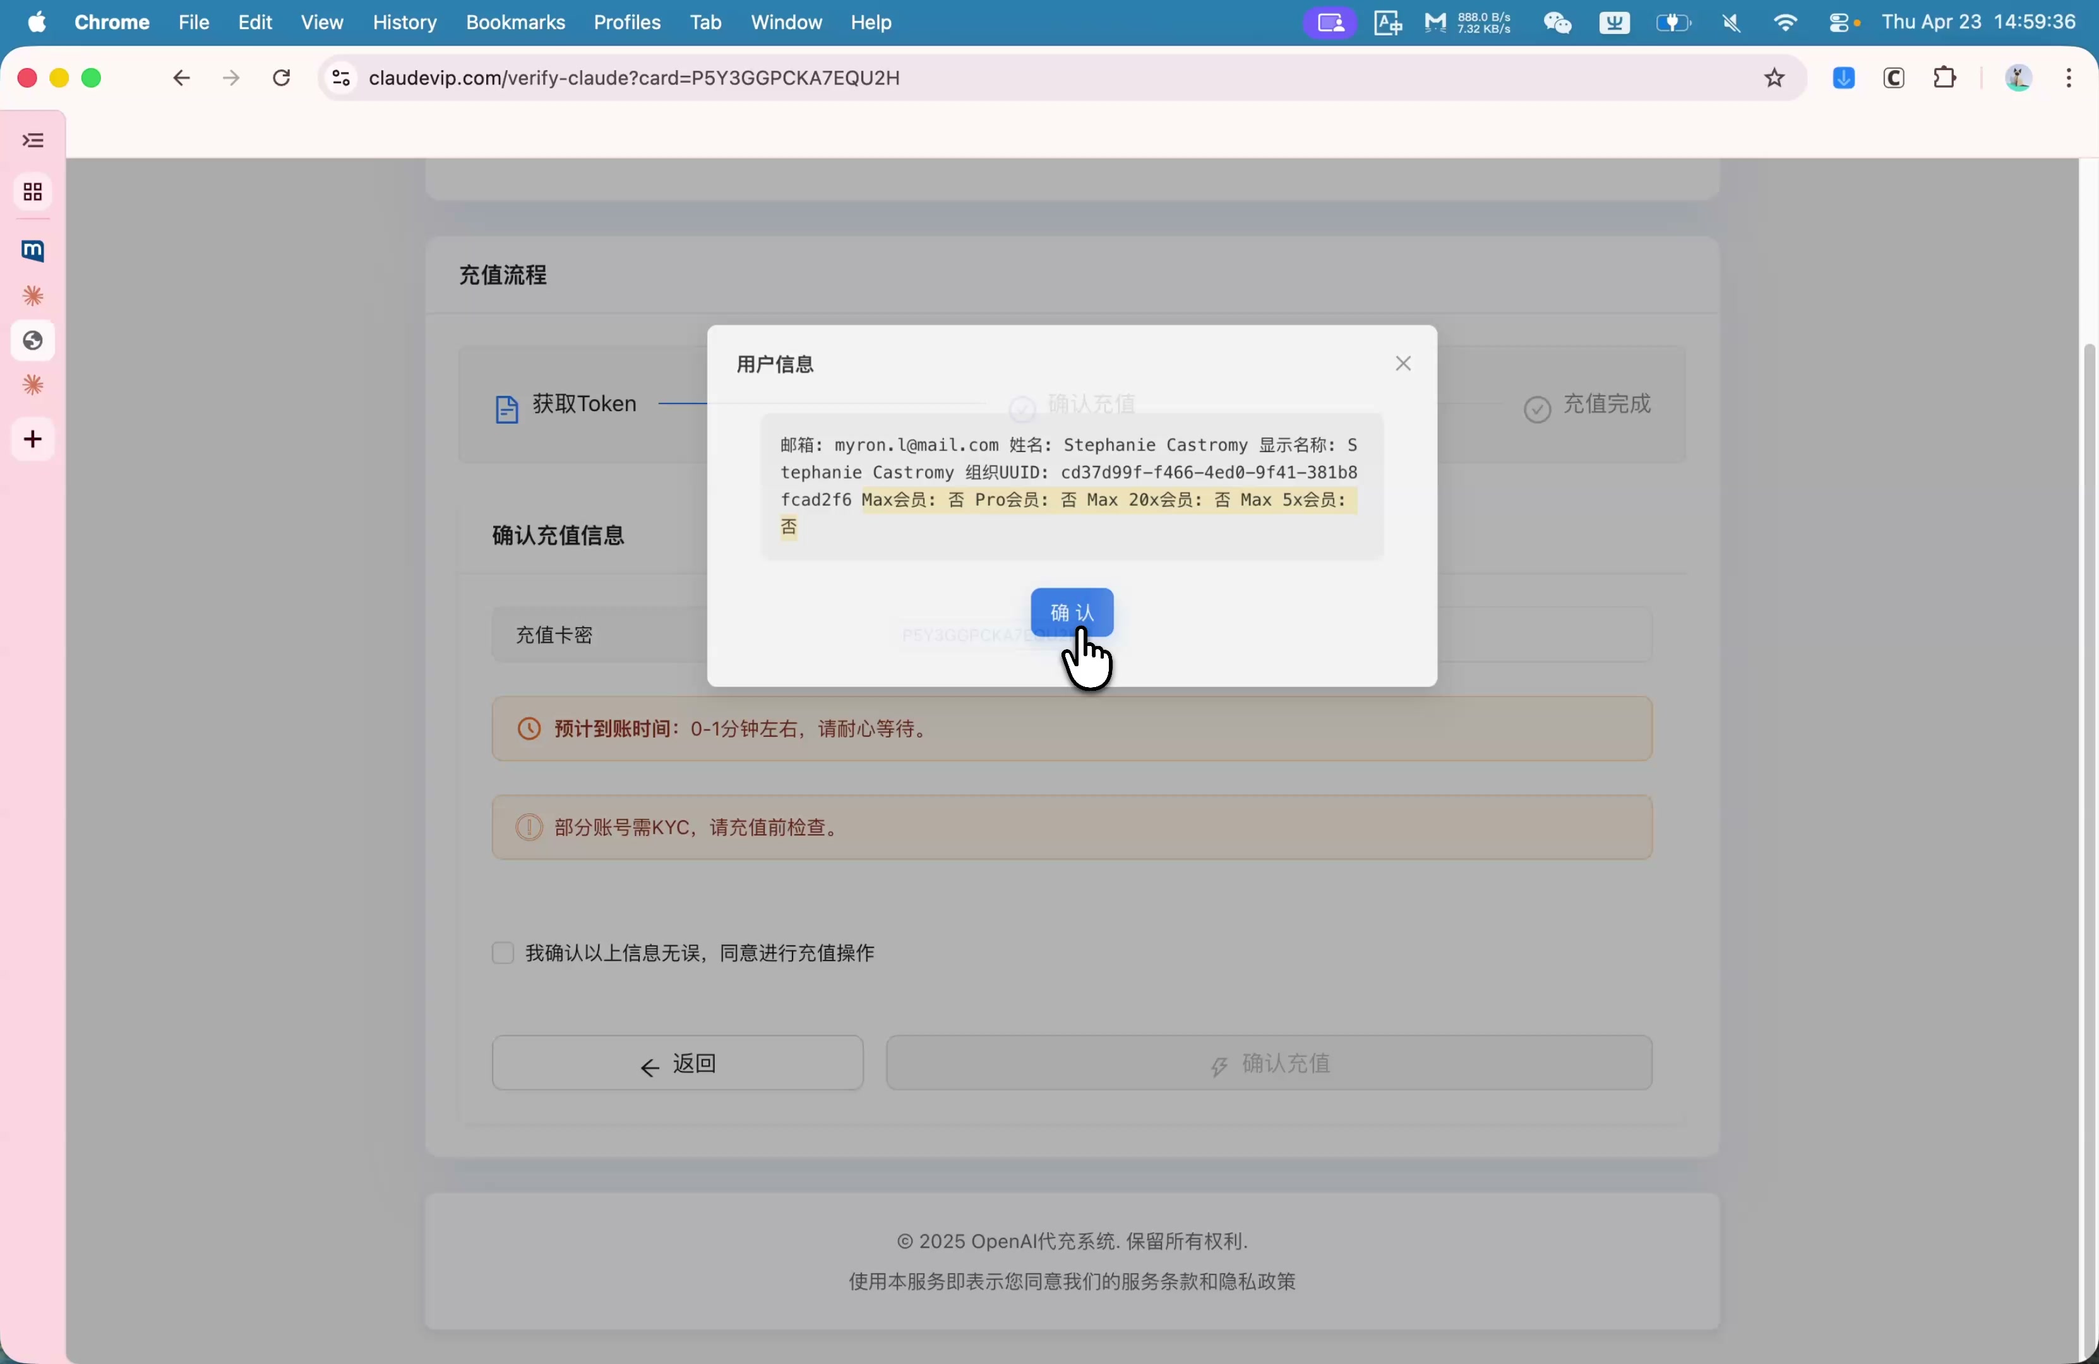The width and height of the screenshot is (2099, 1364).
Task: Open Wi-Fi menu bar icon
Action: point(1785,22)
